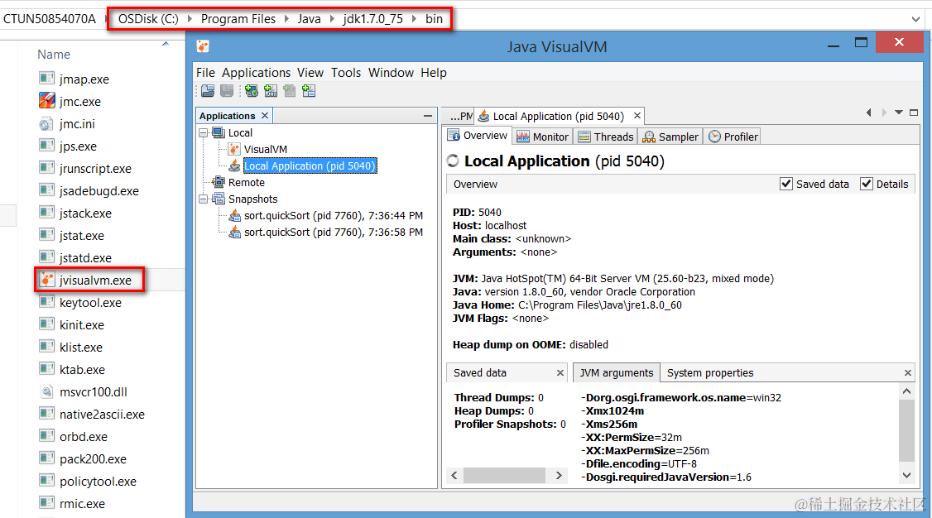
Task: Open the File menu
Action: (x=205, y=73)
